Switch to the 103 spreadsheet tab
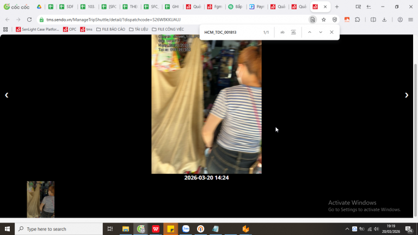This screenshot has height=235, width=418. [88, 7]
